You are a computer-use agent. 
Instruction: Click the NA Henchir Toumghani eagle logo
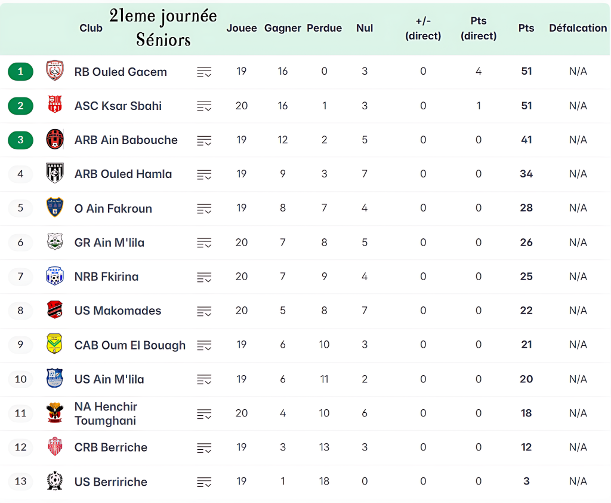(x=55, y=413)
